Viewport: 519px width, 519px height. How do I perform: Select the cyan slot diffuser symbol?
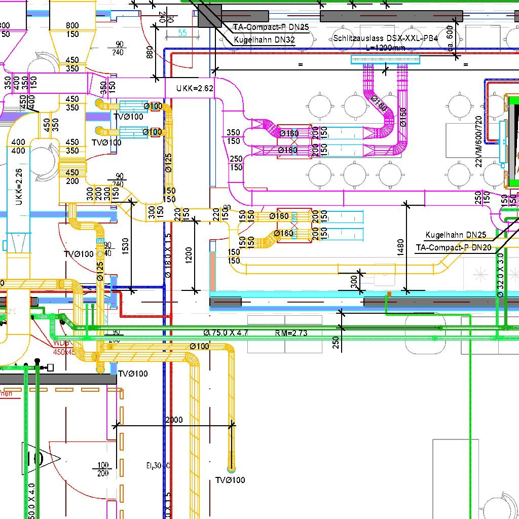click(386, 60)
